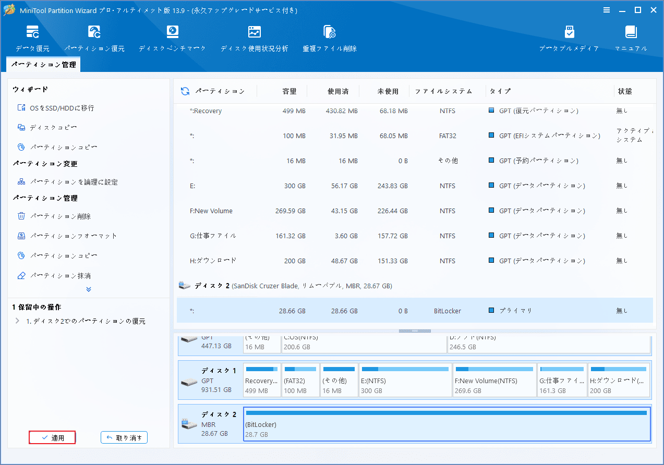Click the hamburger menu icon in title bar
The height and width of the screenshot is (465, 664).
click(x=607, y=10)
